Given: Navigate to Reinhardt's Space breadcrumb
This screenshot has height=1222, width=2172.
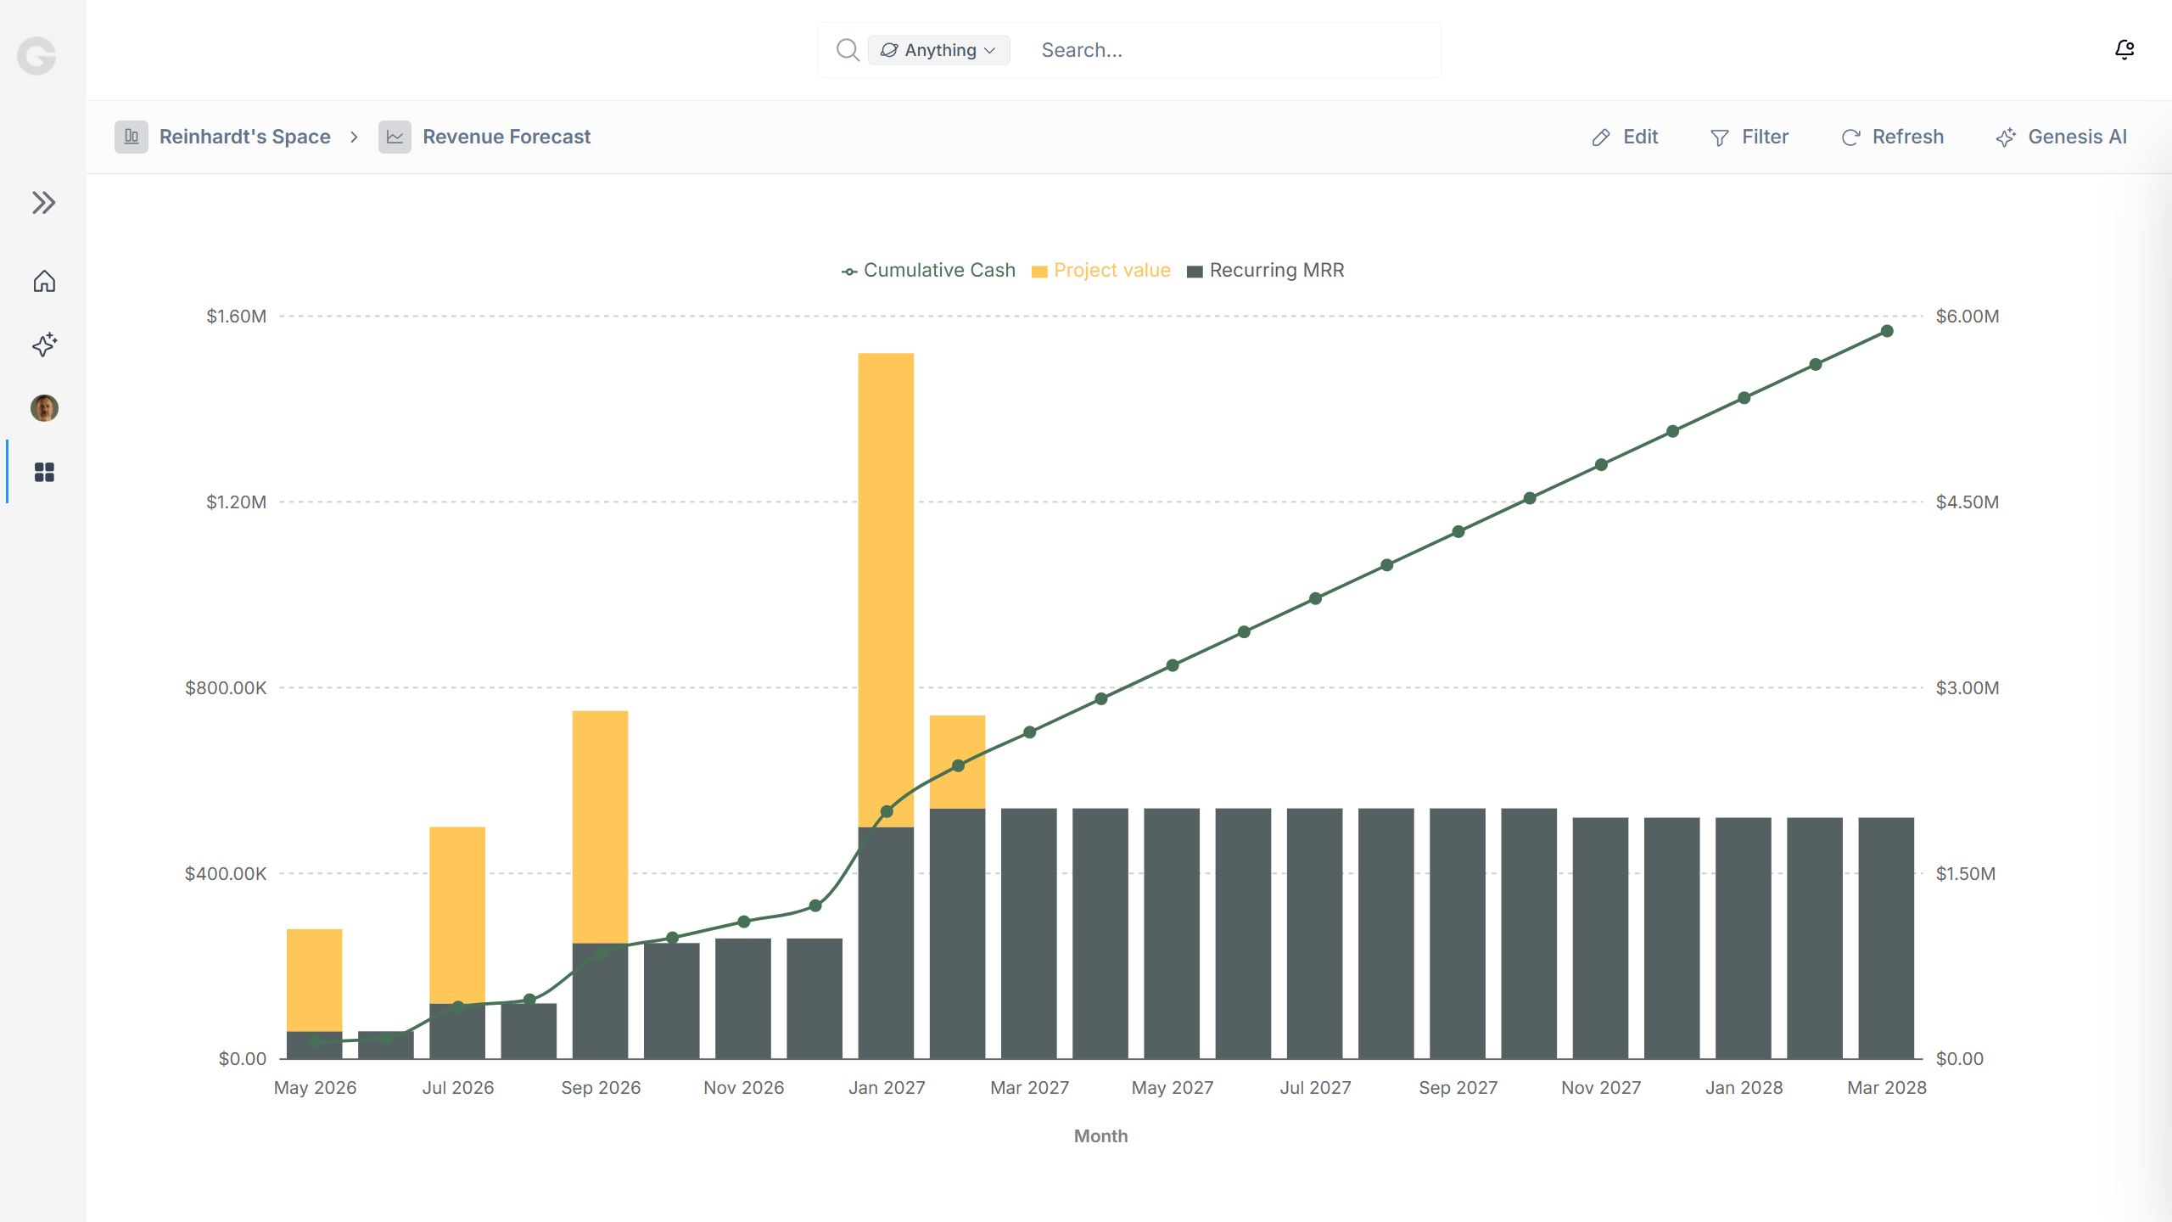Looking at the screenshot, I should (x=245, y=137).
